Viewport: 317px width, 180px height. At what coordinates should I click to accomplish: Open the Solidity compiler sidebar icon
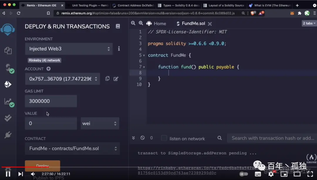point(9,68)
